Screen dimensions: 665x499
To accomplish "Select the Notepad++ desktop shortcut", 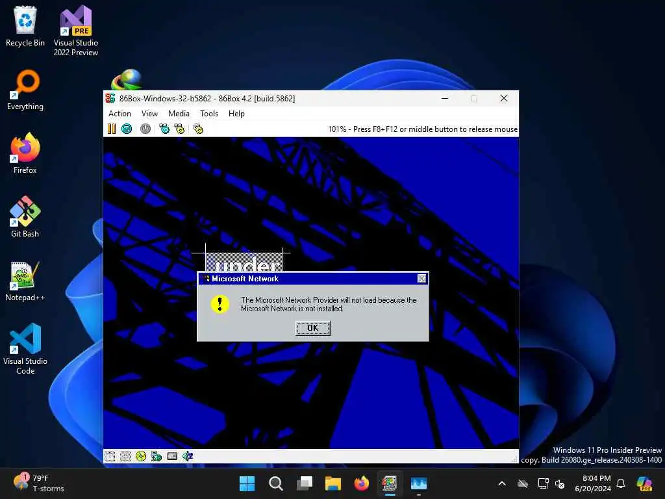I will click(x=25, y=281).
